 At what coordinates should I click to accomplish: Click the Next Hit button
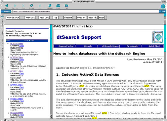(92, 18)
